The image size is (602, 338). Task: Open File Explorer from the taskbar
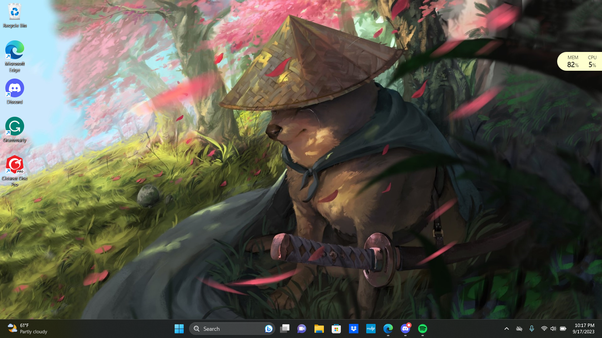[319, 329]
